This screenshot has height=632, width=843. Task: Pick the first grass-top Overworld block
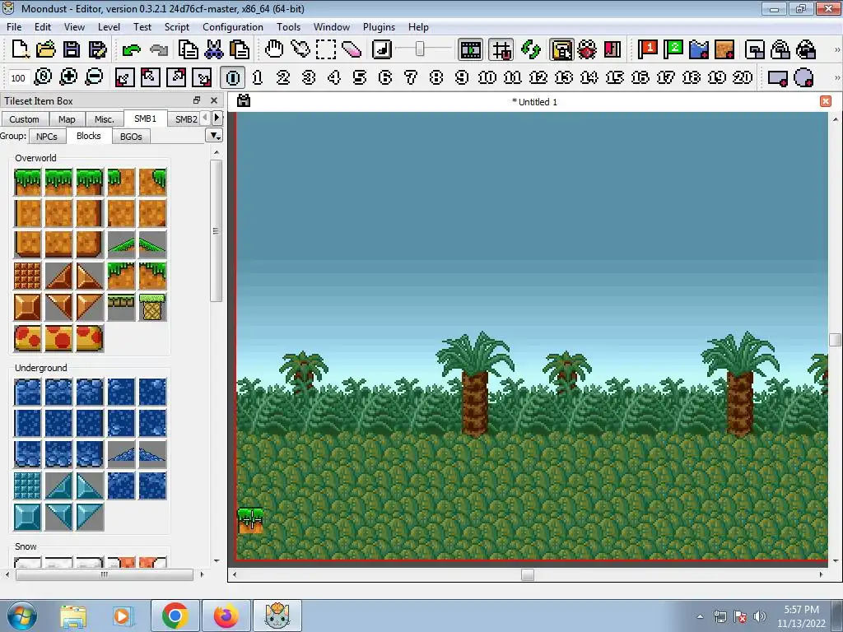27,182
